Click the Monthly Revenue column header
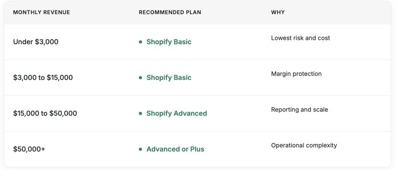The width and height of the screenshot is (395, 170). point(41,12)
